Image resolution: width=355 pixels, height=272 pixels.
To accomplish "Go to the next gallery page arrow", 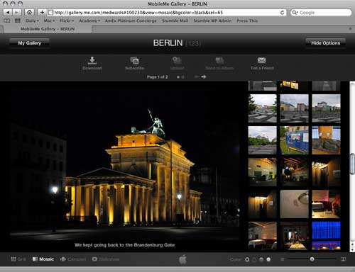I will click(204, 76).
